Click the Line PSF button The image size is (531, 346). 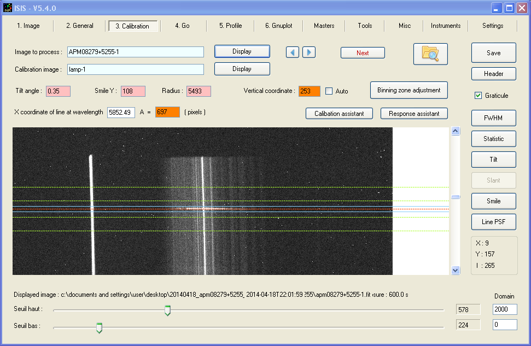click(x=493, y=222)
